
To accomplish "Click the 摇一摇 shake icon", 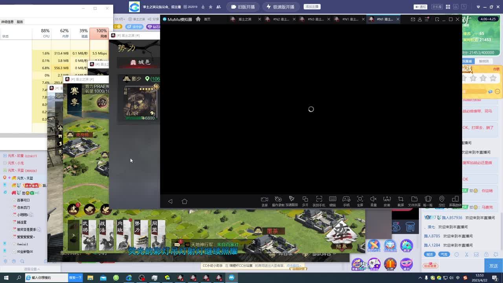I will [x=428, y=201].
